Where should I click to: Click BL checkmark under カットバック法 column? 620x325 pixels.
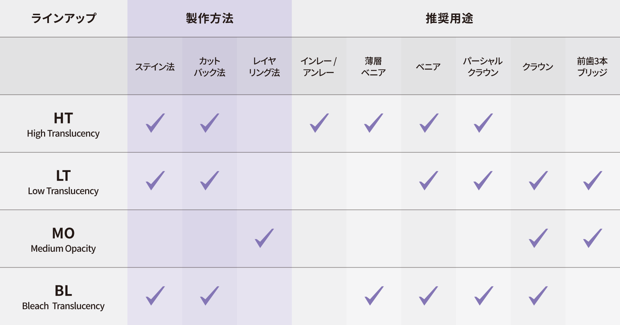click(209, 296)
